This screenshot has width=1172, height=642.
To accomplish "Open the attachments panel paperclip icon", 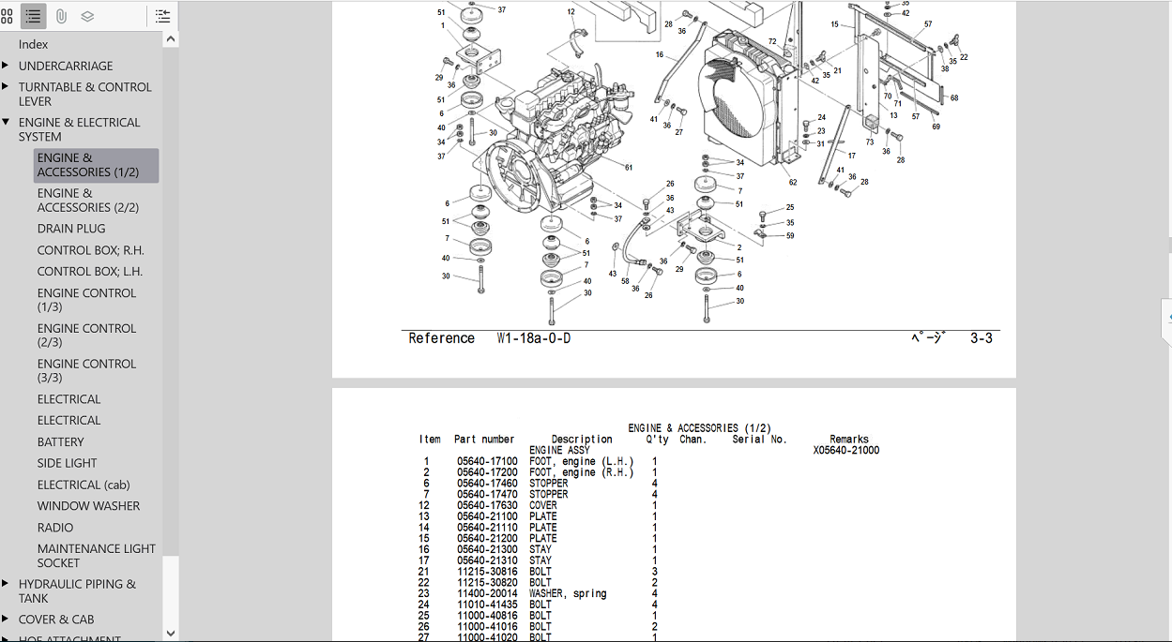I will click(x=61, y=16).
